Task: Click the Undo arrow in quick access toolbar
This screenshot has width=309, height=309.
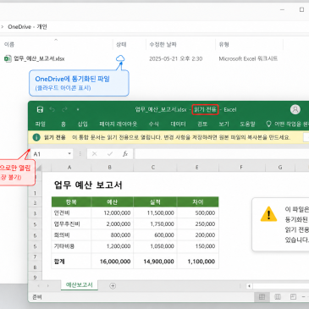Action: coord(52,109)
